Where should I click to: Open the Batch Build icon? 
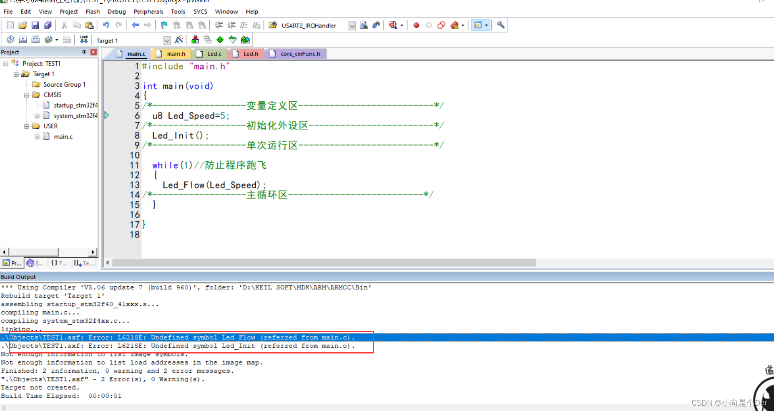(x=48, y=40)
